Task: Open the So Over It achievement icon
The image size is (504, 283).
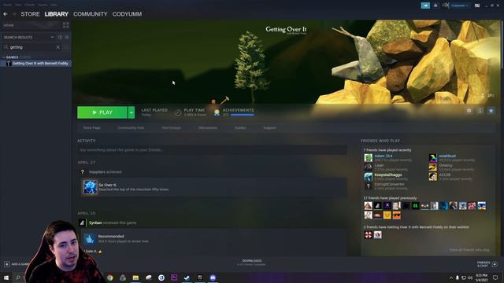Action: [90, 187]
